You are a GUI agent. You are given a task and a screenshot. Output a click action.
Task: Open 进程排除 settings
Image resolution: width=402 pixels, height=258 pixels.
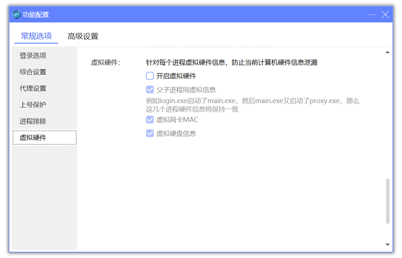click(x=33, y=122)
